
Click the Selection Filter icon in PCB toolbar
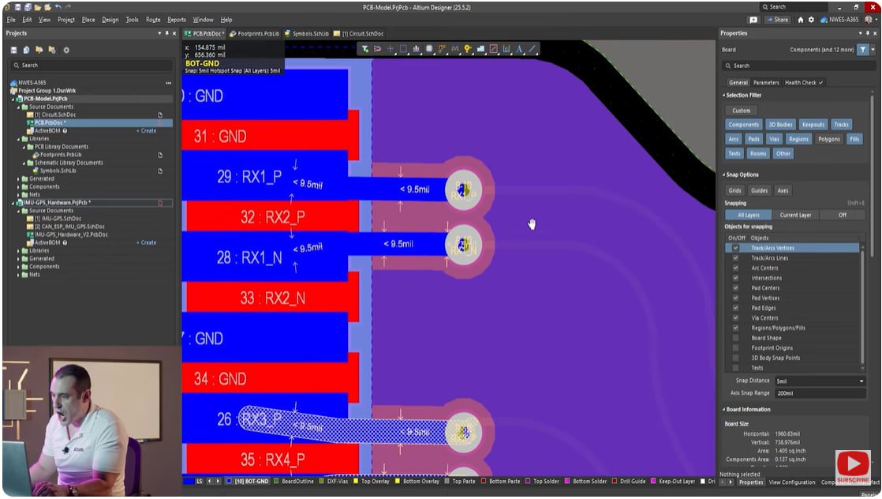point(365,50)
